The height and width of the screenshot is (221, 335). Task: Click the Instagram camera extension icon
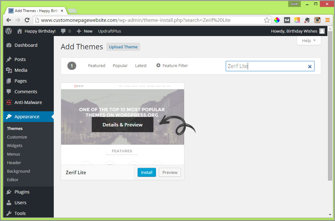[317, 20]
